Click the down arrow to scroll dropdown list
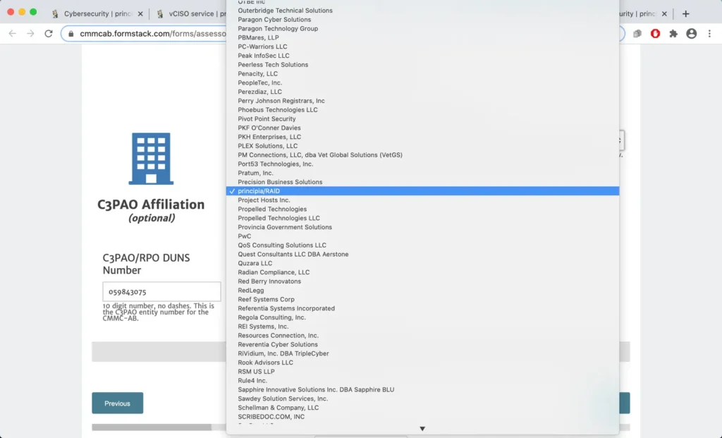The image size is (722, 438). coord(422,428)
